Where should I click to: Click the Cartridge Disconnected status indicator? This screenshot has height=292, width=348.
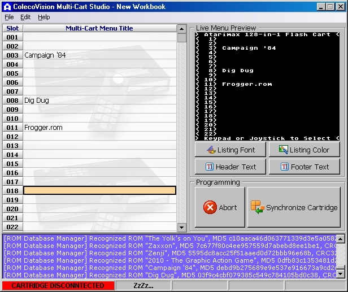pos(58,286)
